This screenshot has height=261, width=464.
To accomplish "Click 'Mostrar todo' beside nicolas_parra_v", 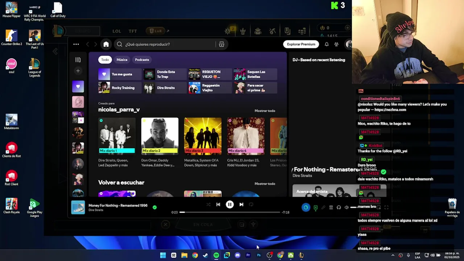I will coord(265,111).
